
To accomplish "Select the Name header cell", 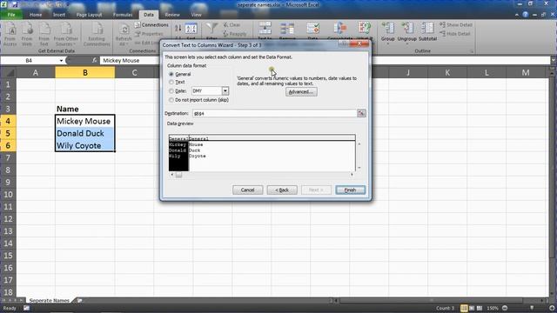I will point(85,109).
